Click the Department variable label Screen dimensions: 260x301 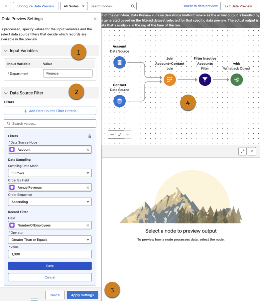(19, 74)
